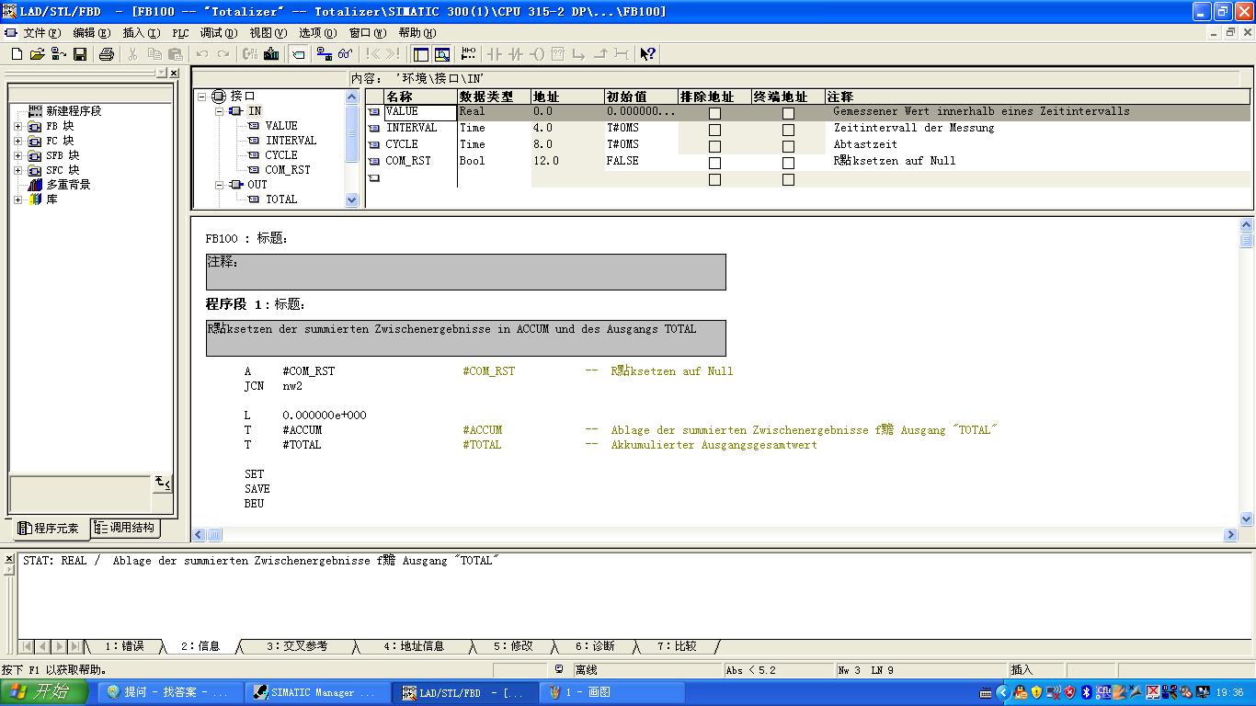The width and height of the screenshot is (1256, 706).
Task: Expand the SFC blocks tree node
Action: point(17,170)
